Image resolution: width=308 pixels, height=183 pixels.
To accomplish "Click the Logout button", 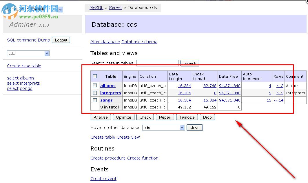I will point(61,40).
